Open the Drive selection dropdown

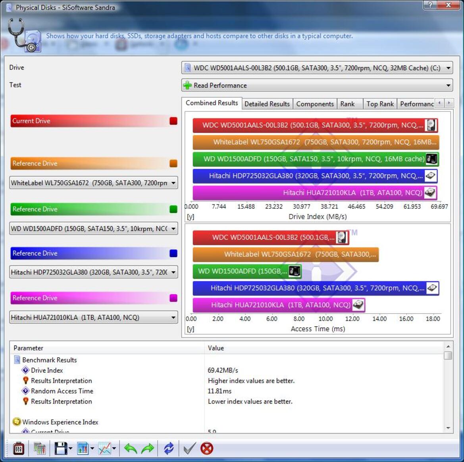click(x=317, y=68)
